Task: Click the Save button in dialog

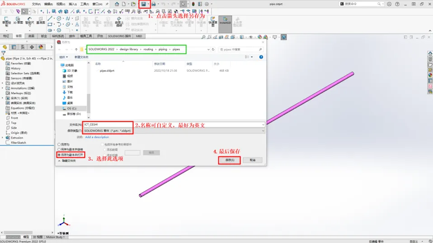Action: pyautogui.click(x=230, y=160)
